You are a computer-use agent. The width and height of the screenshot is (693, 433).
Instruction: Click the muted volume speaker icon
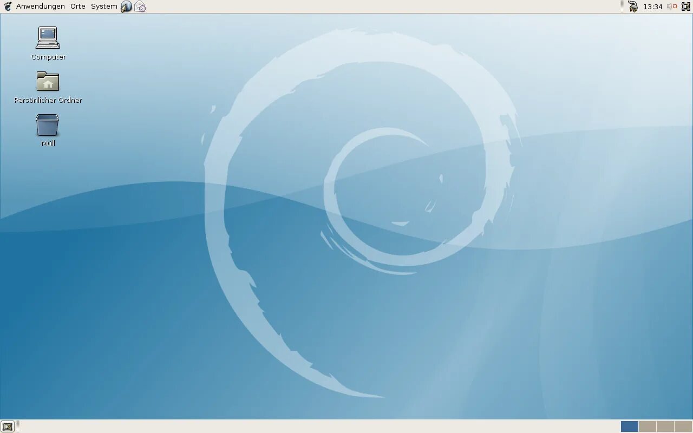(672, 6)
